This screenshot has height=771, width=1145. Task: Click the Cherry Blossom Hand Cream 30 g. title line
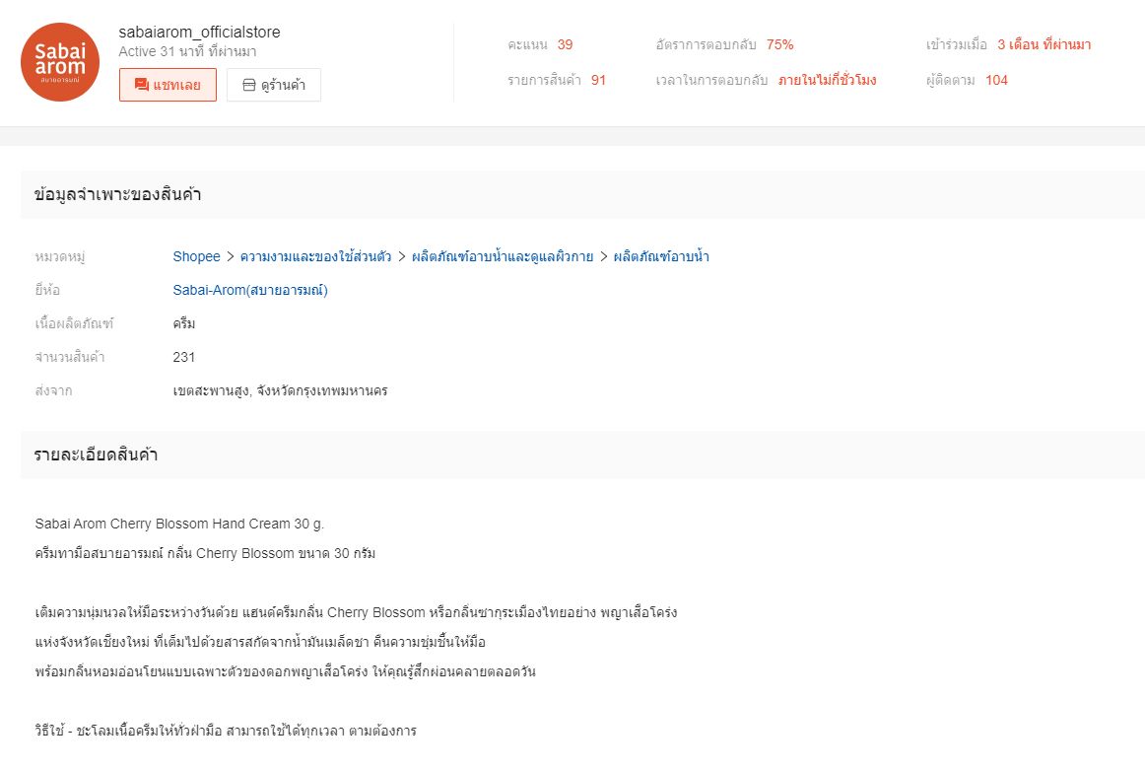[x=179, y=524]
